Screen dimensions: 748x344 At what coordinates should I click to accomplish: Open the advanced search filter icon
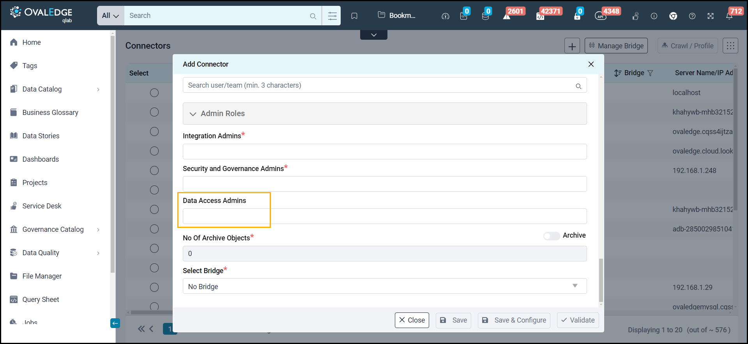click(x=332, y=16)
